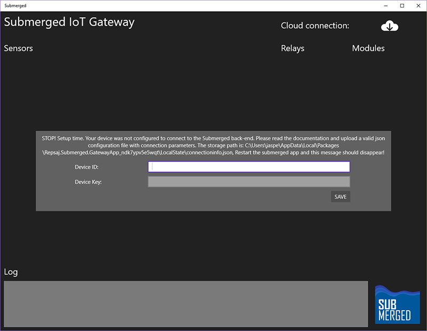Maximize the Submerged window

pos(402,6)
